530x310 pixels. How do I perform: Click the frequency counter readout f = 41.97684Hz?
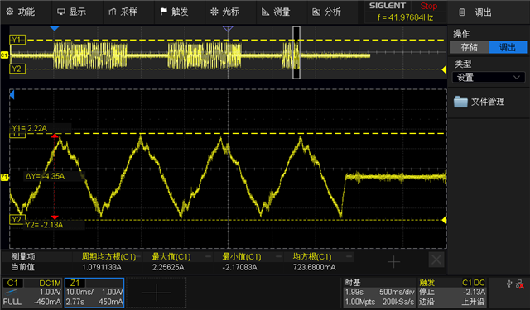coord(405,17)
